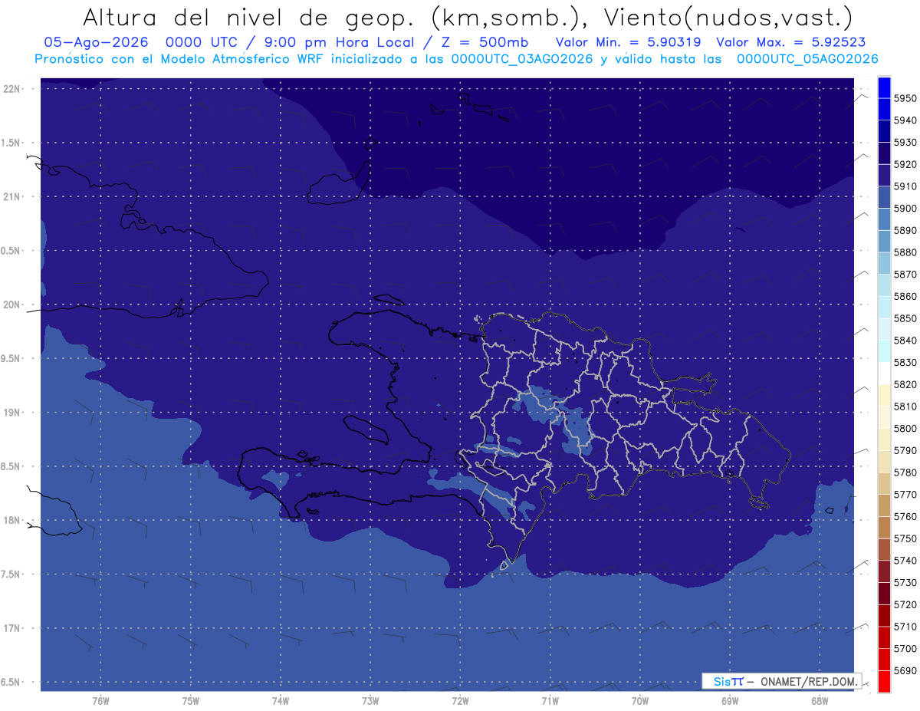Click the 71W longitude label

click(x=550, y=701)
